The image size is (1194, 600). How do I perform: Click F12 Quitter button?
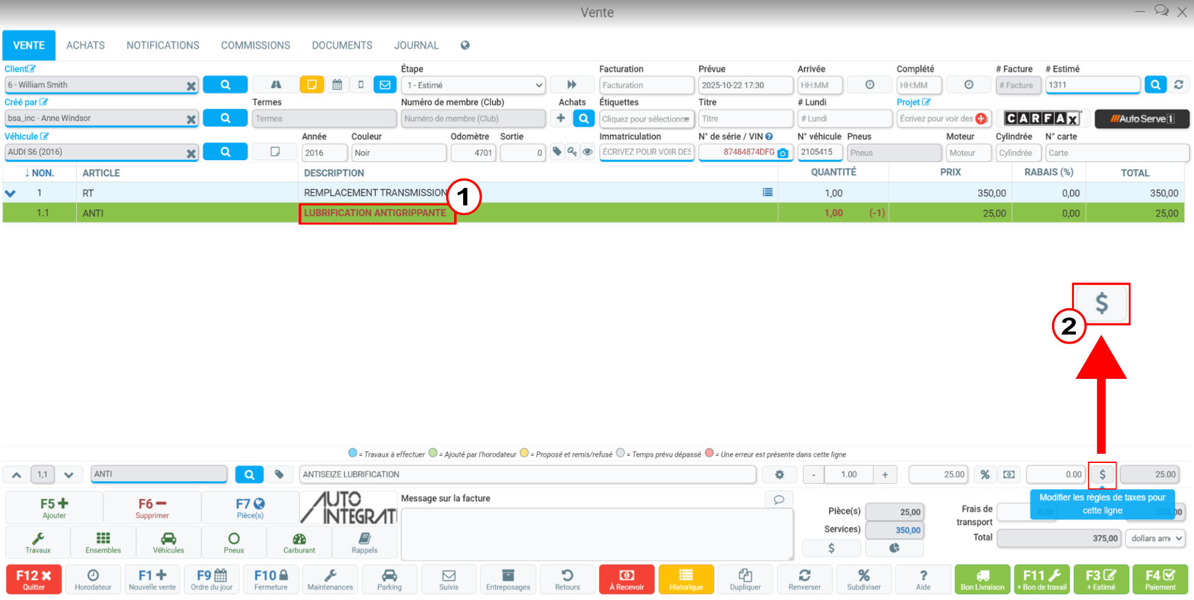pos(34,579)
